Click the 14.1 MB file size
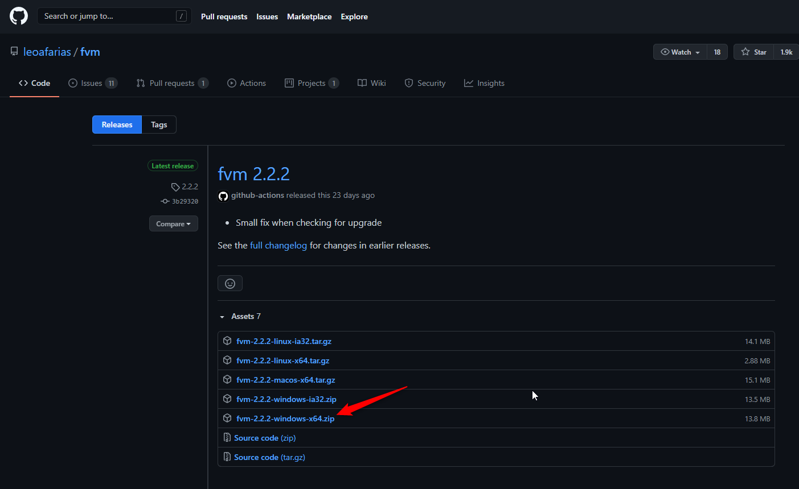Image resolution: width=799 pixels, height=489 pixels. click(757, 341)
